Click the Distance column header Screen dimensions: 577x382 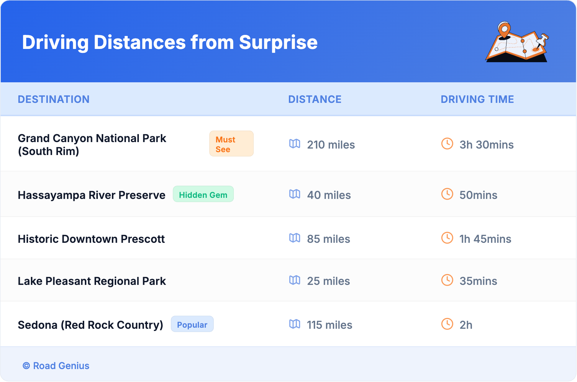(315, 99)
